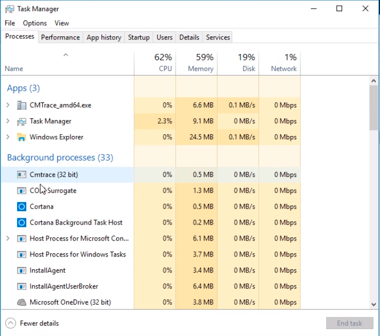380x336 pixels.
Task: Expand the CMTrace_amd64.exe process group
Action: click(8, 105)
